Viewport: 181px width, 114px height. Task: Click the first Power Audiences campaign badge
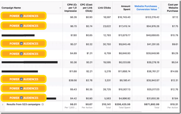coord(24,16)
